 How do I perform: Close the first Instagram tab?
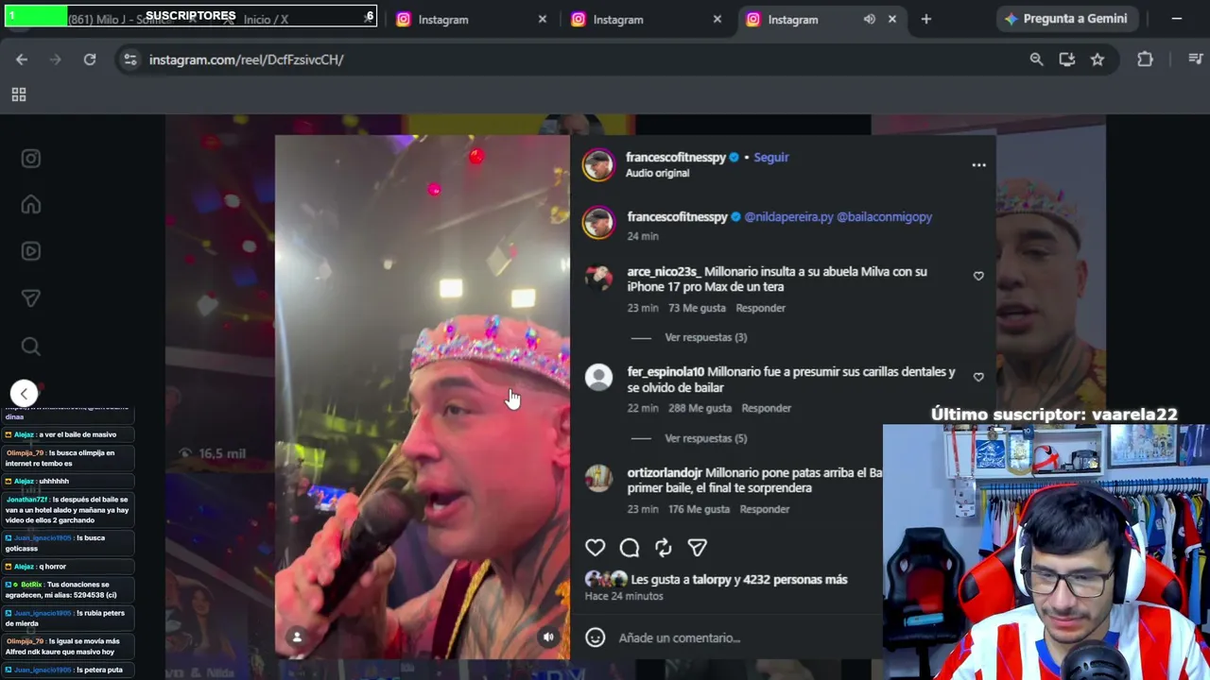point(543,19)
